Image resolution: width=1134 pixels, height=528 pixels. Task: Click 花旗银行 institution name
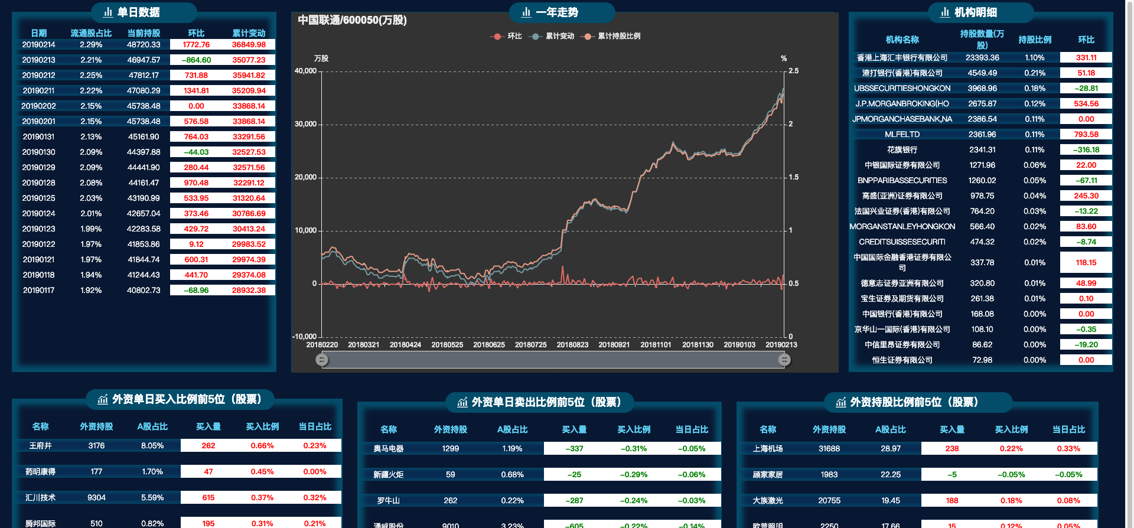click(902, 149)
